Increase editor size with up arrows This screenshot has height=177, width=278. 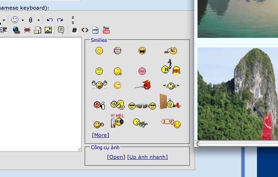[x=73, y=17]
